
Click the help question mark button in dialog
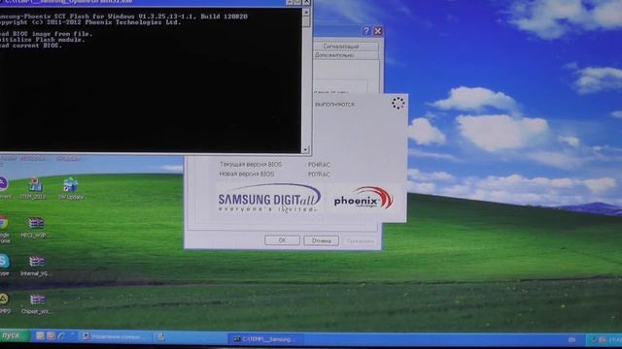point(366,31)
